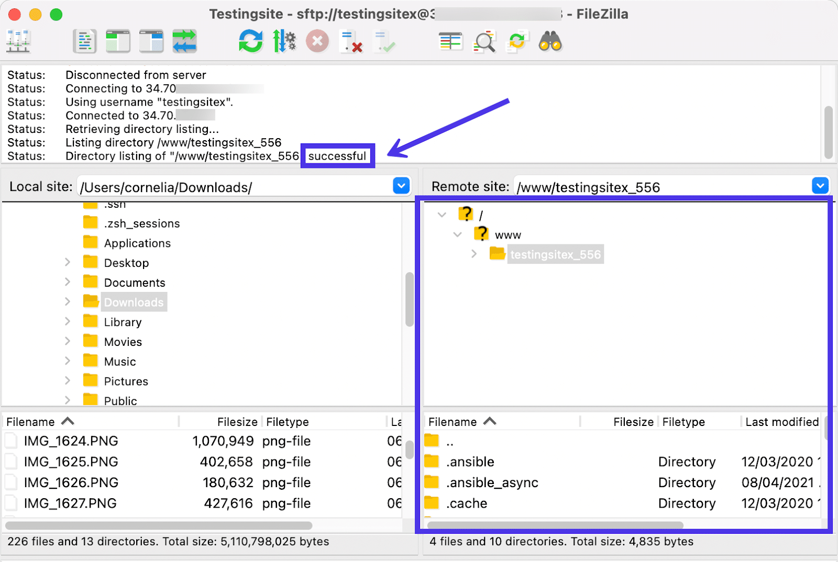
Task: Open the Remote site path dropdown
Action: (x=820, y=186)
